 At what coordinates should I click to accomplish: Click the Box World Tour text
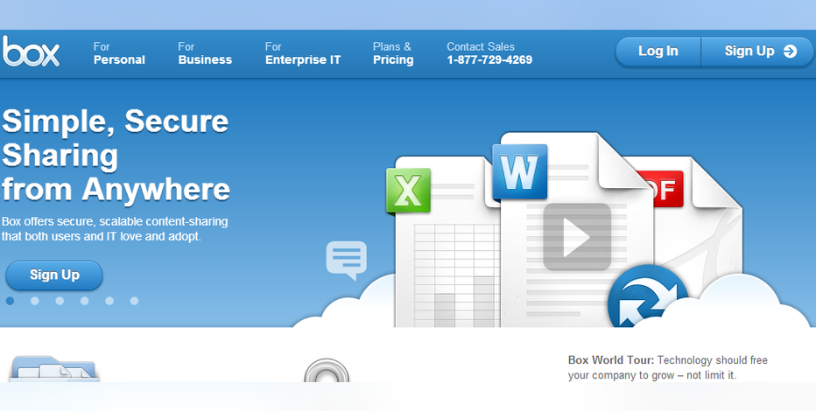668,367
